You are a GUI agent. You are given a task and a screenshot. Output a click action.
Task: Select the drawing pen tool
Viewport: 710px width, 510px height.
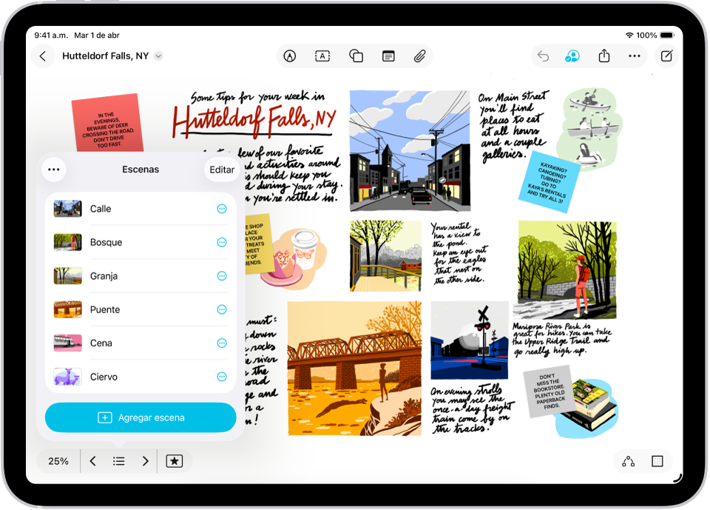pyautogui.click(x=289, y=56)
